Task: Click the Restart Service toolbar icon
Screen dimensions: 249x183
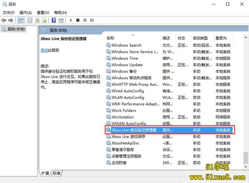Action: (91, 20)
